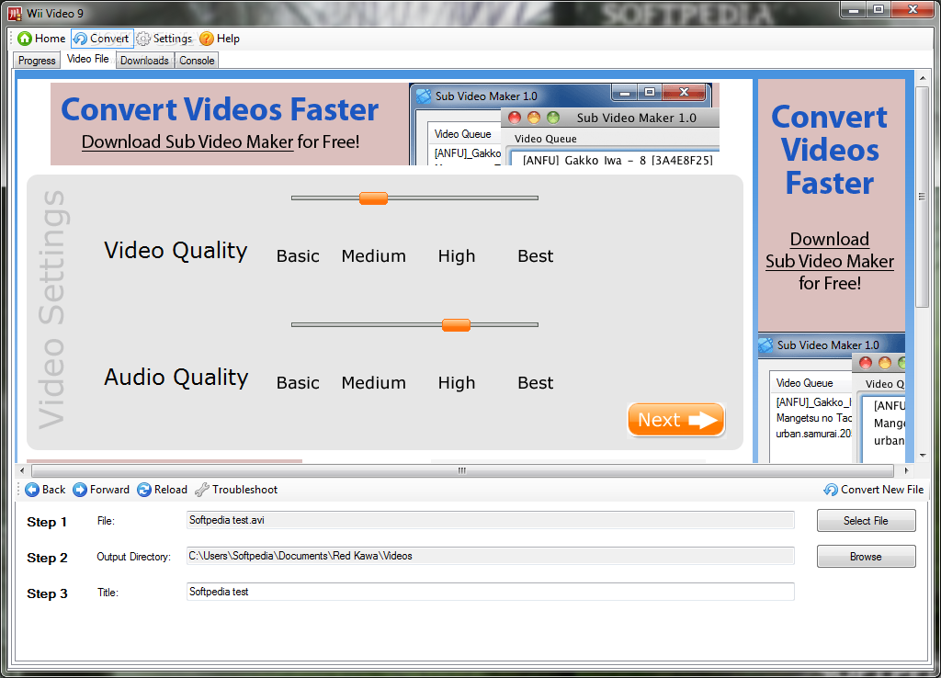Click the sidebar Download Sub Video Maker link
Viewport: 941px width, 678px height.
(830, 250)
